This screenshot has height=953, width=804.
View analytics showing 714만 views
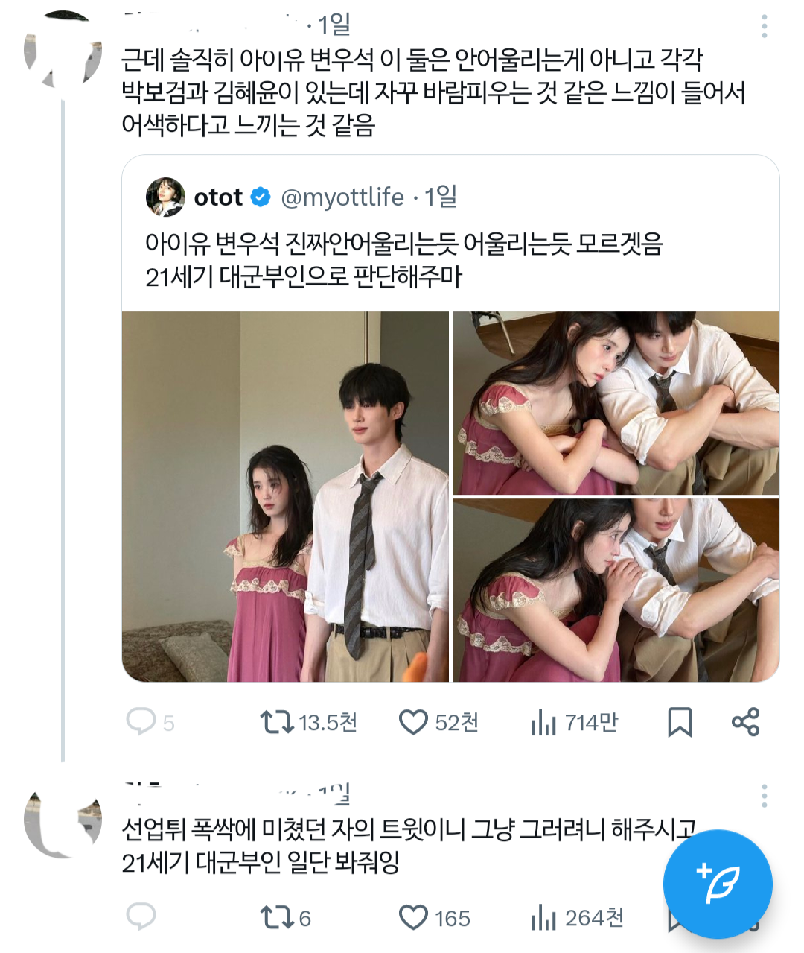click(x=544, y=721)
